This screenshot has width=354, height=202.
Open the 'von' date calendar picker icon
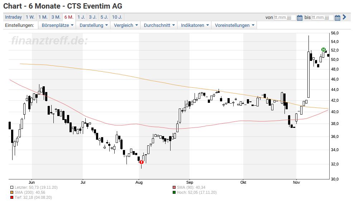coord(300,18)
